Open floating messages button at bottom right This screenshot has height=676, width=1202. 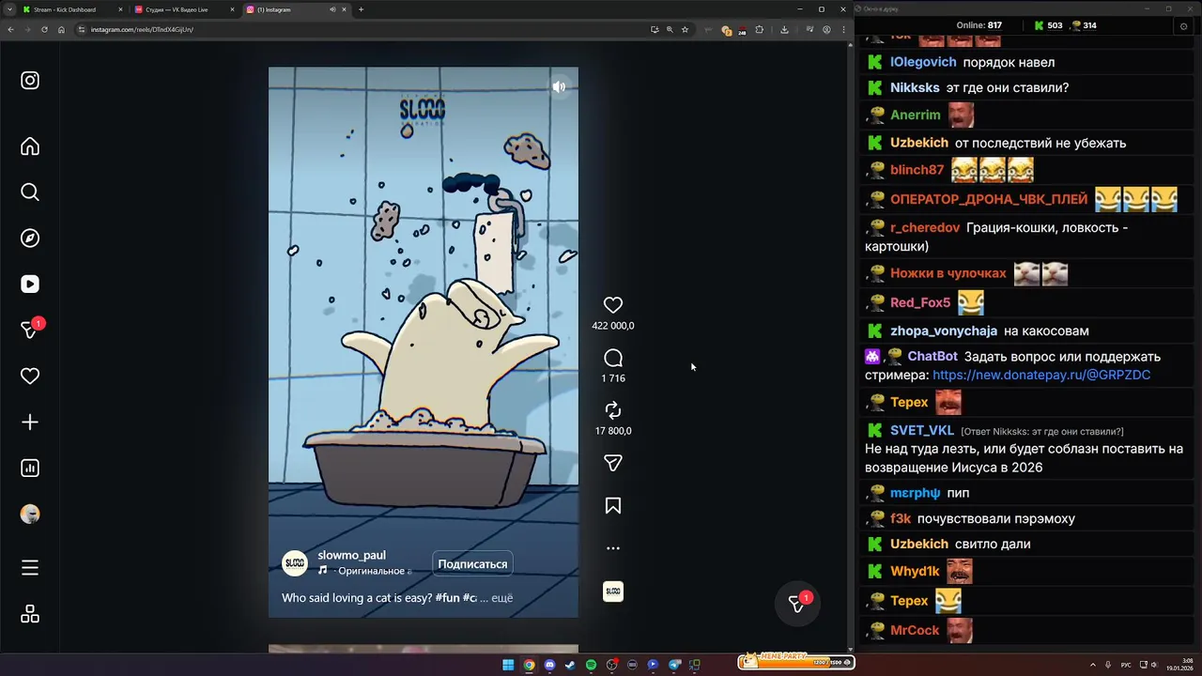pos(797,604)
